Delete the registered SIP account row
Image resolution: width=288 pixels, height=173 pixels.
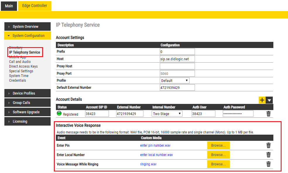268,114
